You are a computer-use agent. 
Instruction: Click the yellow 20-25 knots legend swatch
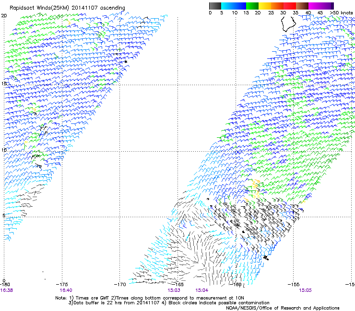[265, 6]
